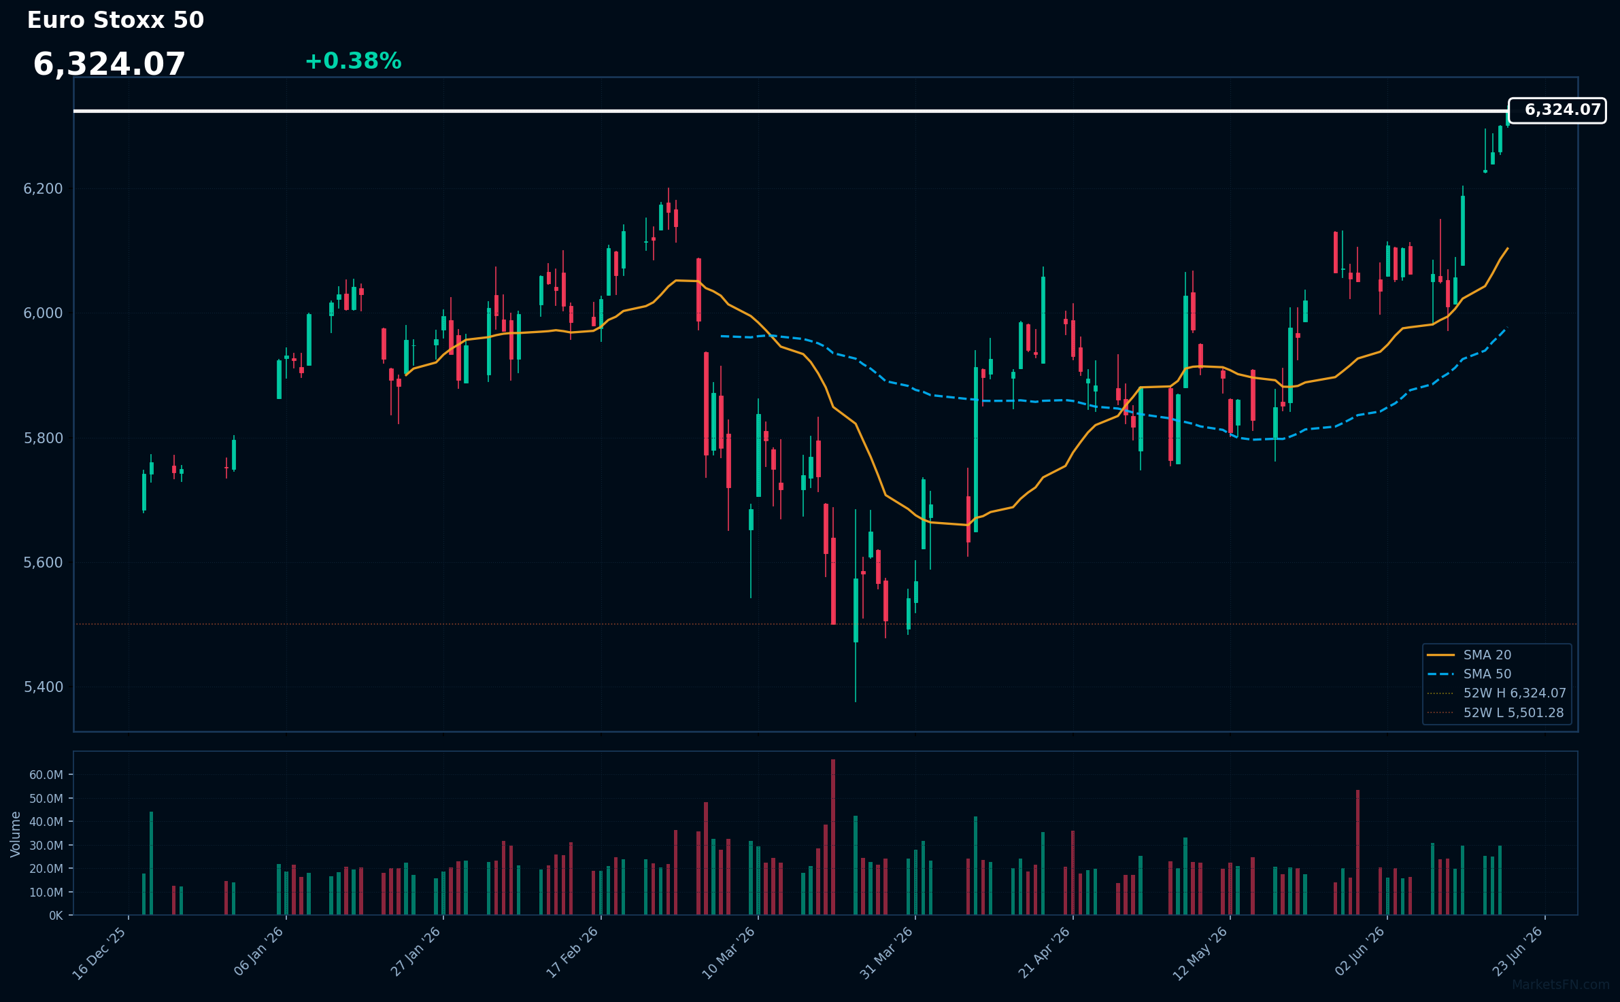
Task: Click the 5,800 price axis label
Action: click(43, 438)
